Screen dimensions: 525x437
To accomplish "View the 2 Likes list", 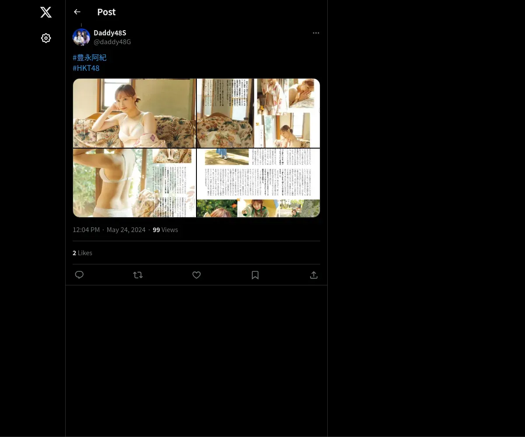I will point(82,253).
